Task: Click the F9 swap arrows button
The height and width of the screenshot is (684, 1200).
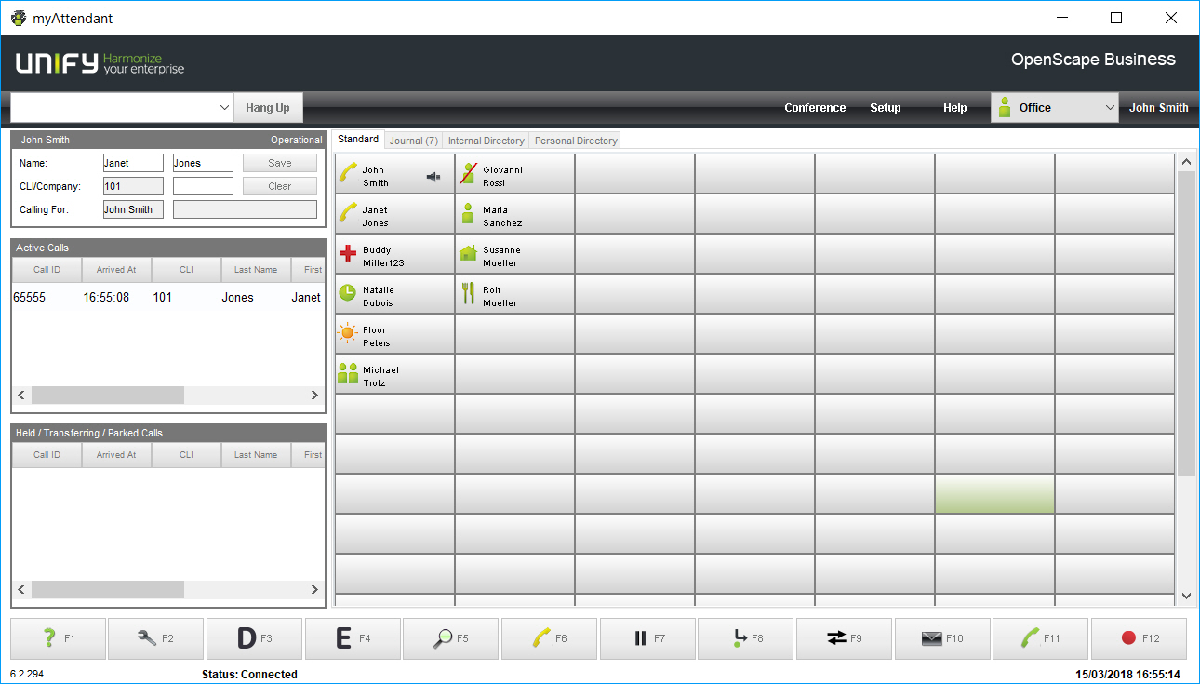Action: pyautogui.click(x=845, y=638)
